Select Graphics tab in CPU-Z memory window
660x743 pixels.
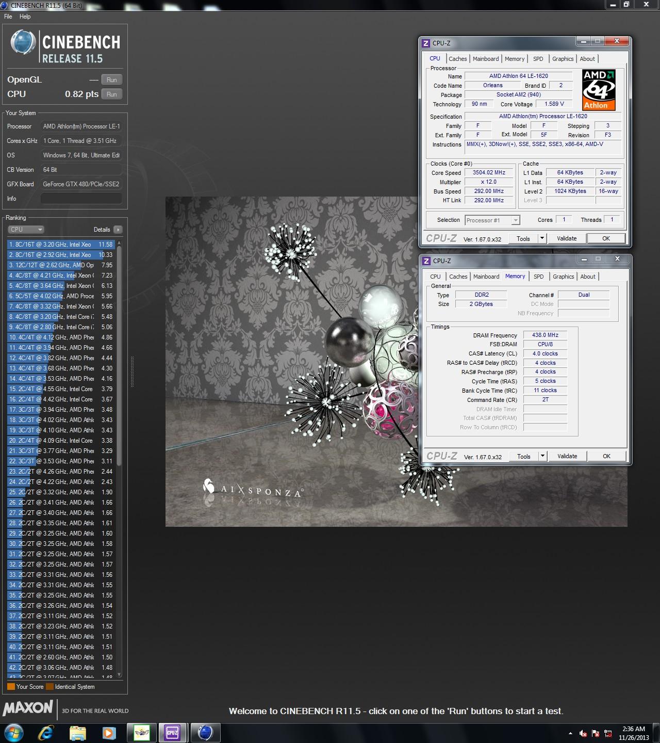pyautogui.click(x=564, y=277)
